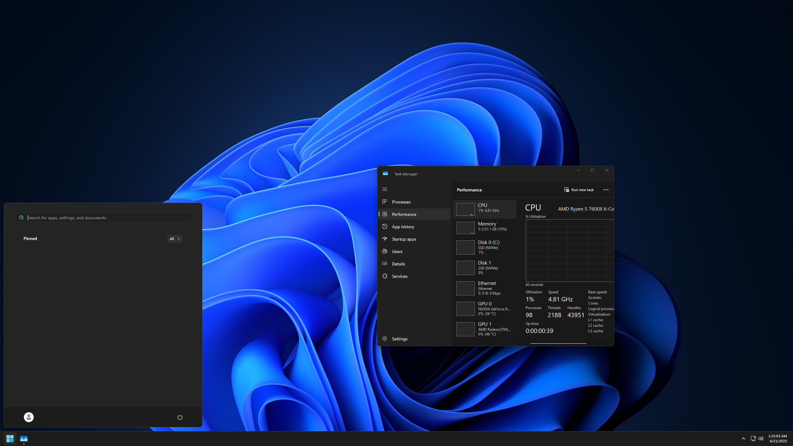This screenshot has height=446, width=793.
Task: Click the 60 seconds graph label
Action: click(534, 285)
